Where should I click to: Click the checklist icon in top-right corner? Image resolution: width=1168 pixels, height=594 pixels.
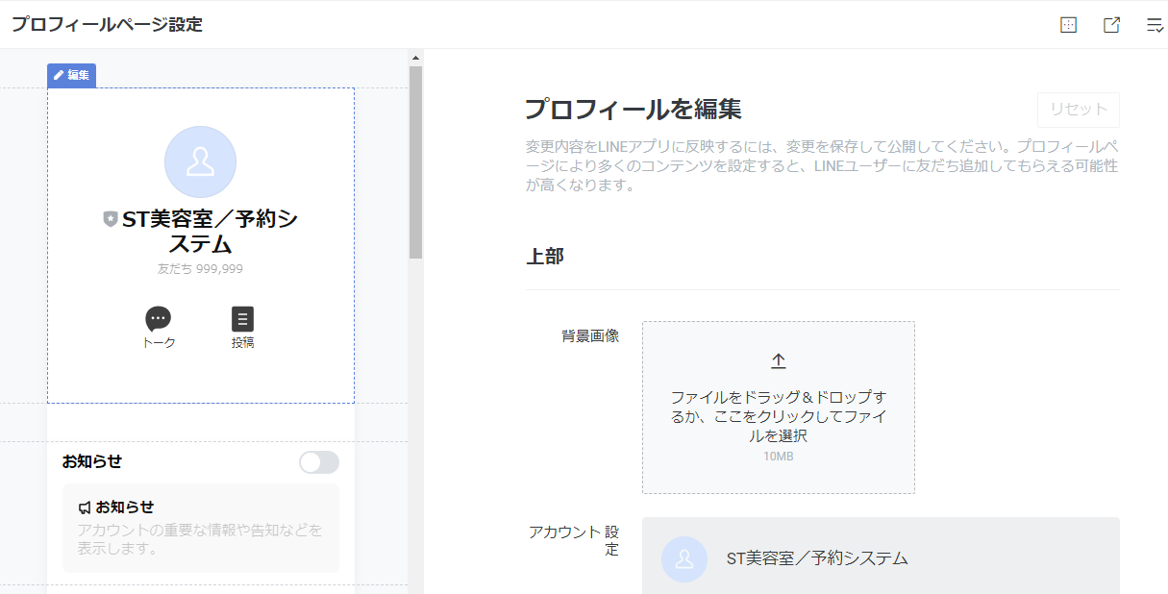tap(1155, 25)
